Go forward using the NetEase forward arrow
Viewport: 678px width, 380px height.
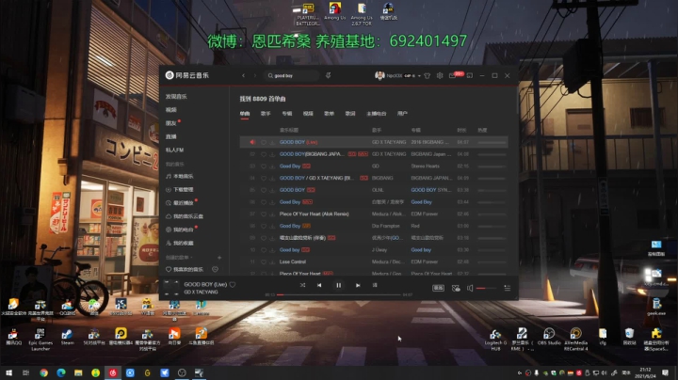pos(255,75)
